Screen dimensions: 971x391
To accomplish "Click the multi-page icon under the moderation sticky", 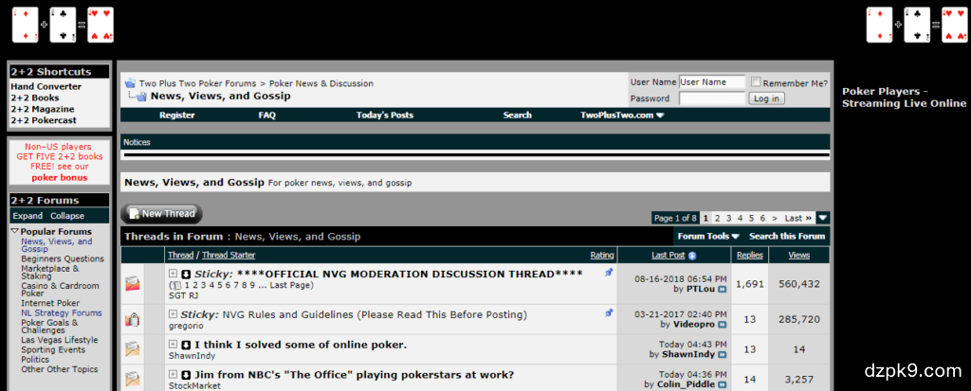I will coord(175,285).
